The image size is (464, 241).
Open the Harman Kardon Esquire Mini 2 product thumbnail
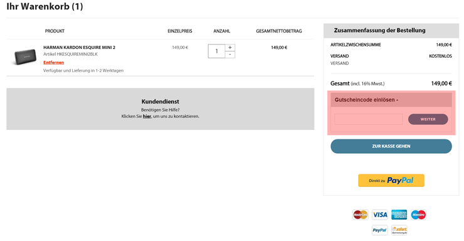[x=25, y=56]
